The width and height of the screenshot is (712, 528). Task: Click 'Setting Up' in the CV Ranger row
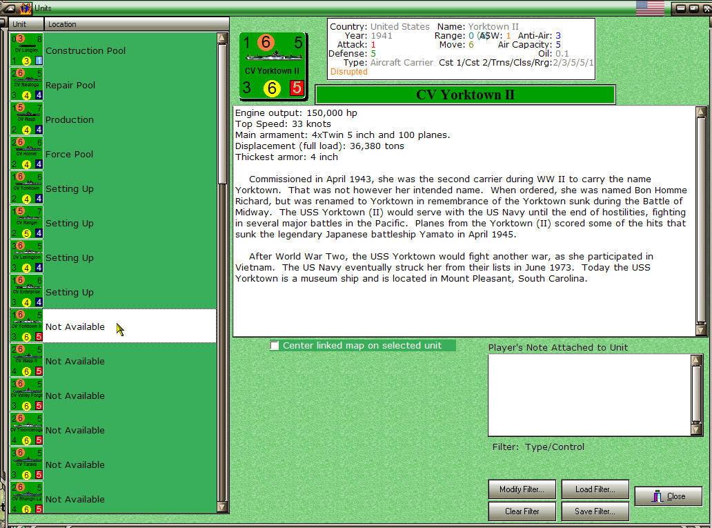[x=70, y=223]
